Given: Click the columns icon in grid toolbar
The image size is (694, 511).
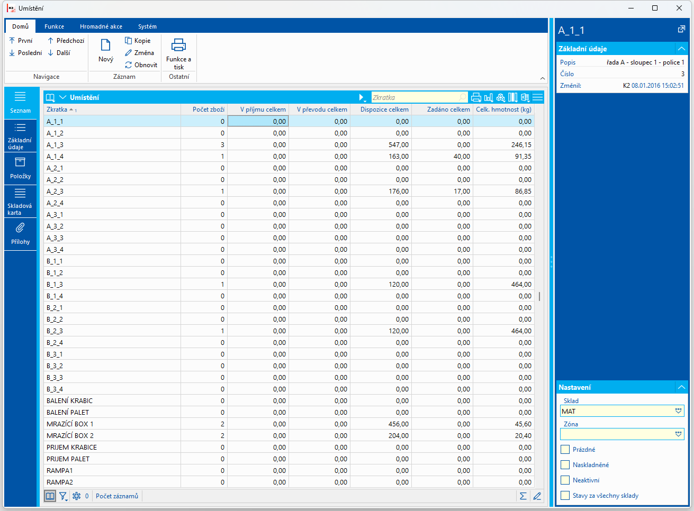Looking at the screenshot, I should [x=512, y=97].
